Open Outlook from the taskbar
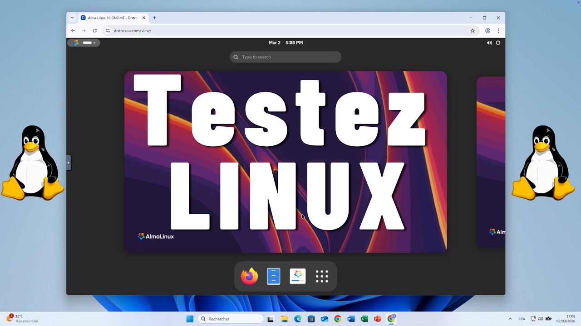The height and width of the screenshot is (326, 581). click(x=324, y=319)
